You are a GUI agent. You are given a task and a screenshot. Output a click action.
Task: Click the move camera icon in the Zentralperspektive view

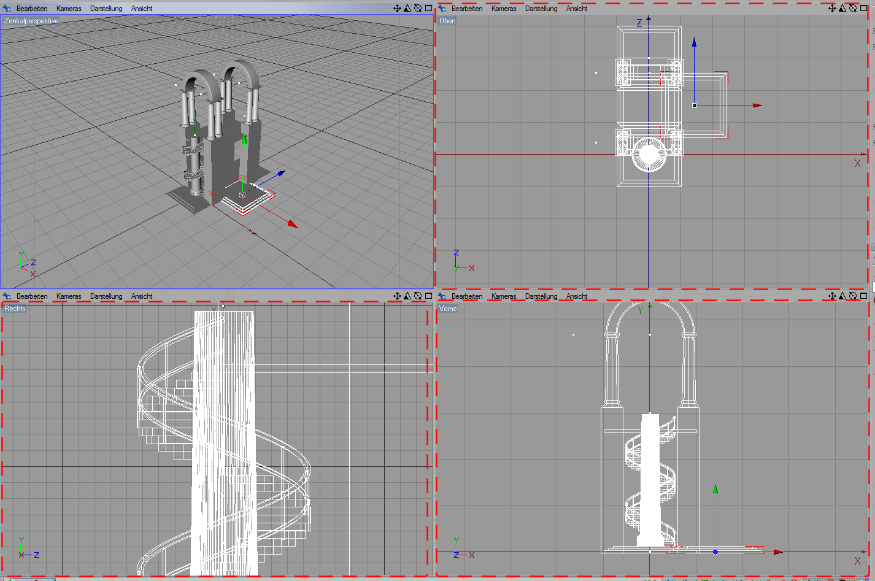tap(397, 8)
